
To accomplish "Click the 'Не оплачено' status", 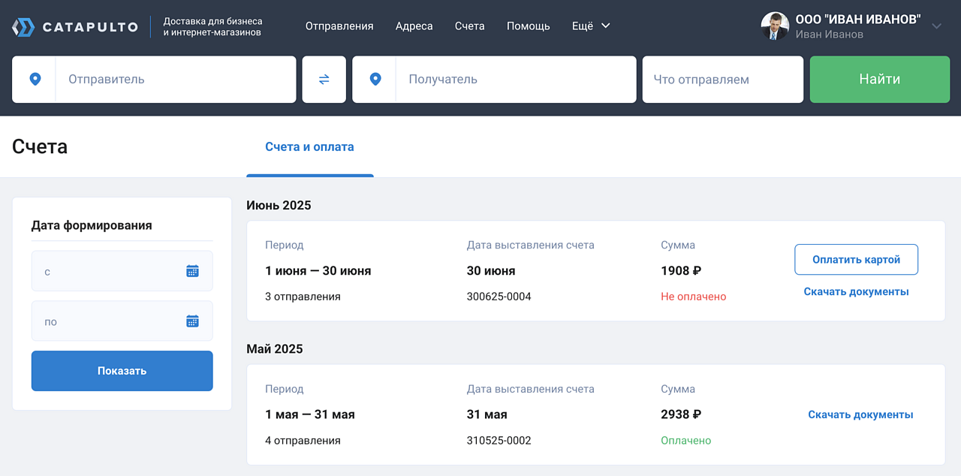I will pyautogui.click(x=694, y=297).
